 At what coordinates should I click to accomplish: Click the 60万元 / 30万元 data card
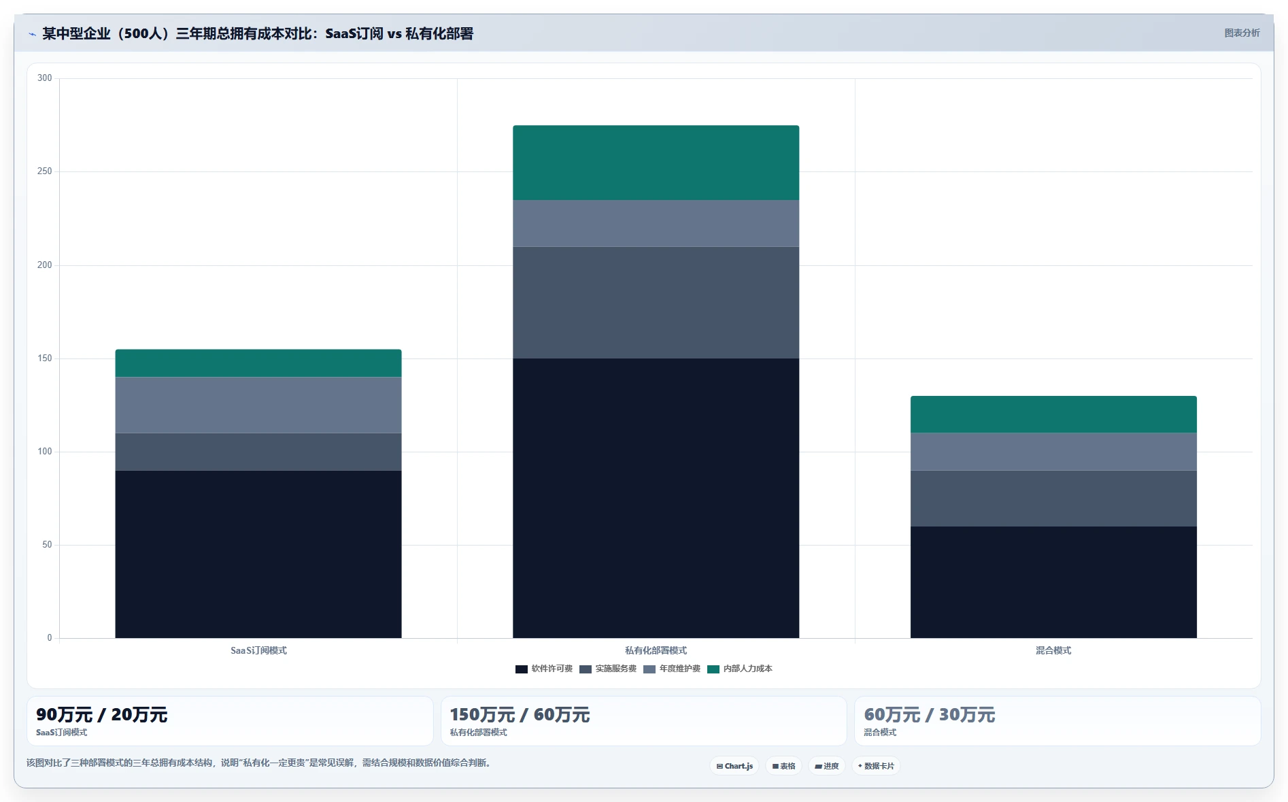tap(1057, 721)
